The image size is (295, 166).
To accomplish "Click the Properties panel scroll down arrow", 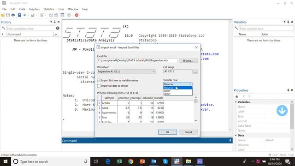I will tap(292, 149).
